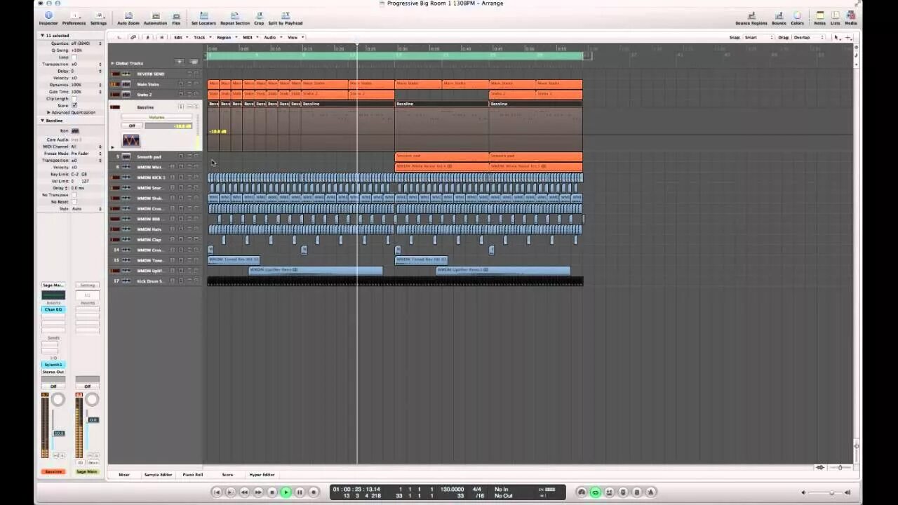Click the Record button in the transport
Screen dimensions: 898x505
[314, 492]
